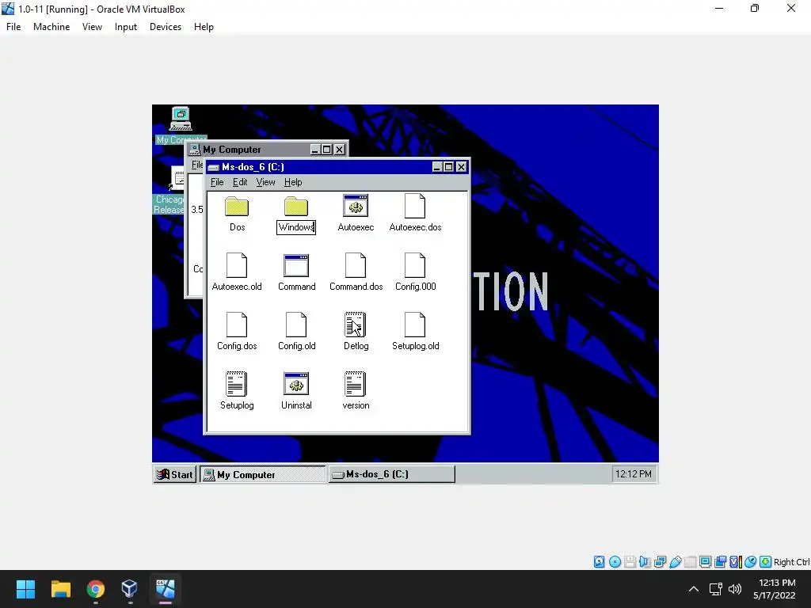This screenshot has height=608, width=811.
Task: Select the Config.dos file icon
Action: (237, 325)
